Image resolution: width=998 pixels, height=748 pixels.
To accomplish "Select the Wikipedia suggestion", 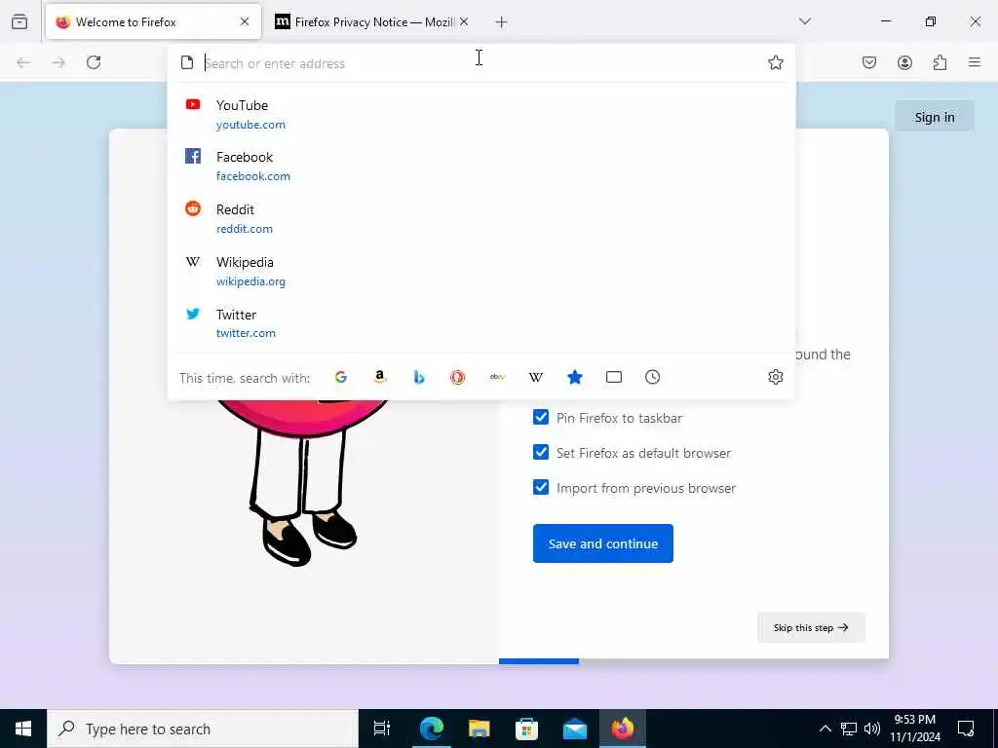I will tap(481, 271).
